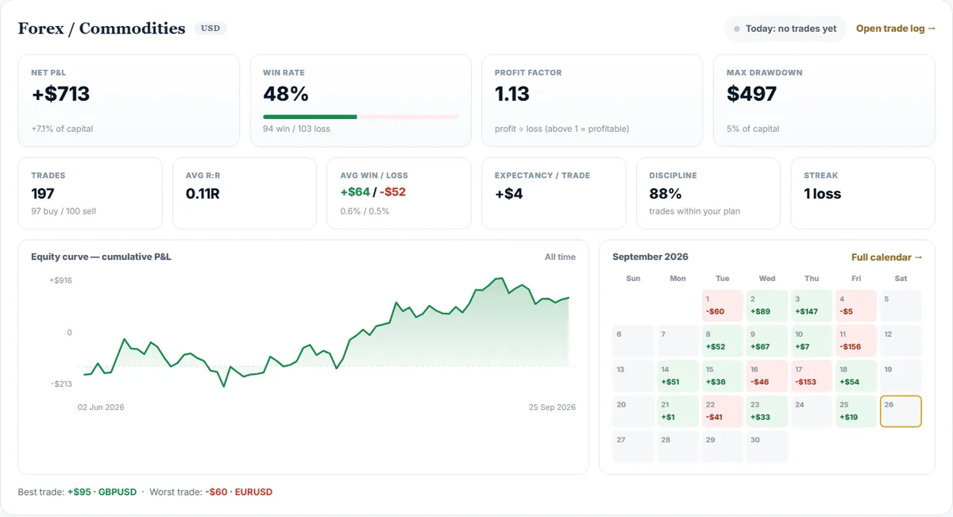Open the Max Drawdown card showing $497

pyautogui.click(x=824, y=101)
